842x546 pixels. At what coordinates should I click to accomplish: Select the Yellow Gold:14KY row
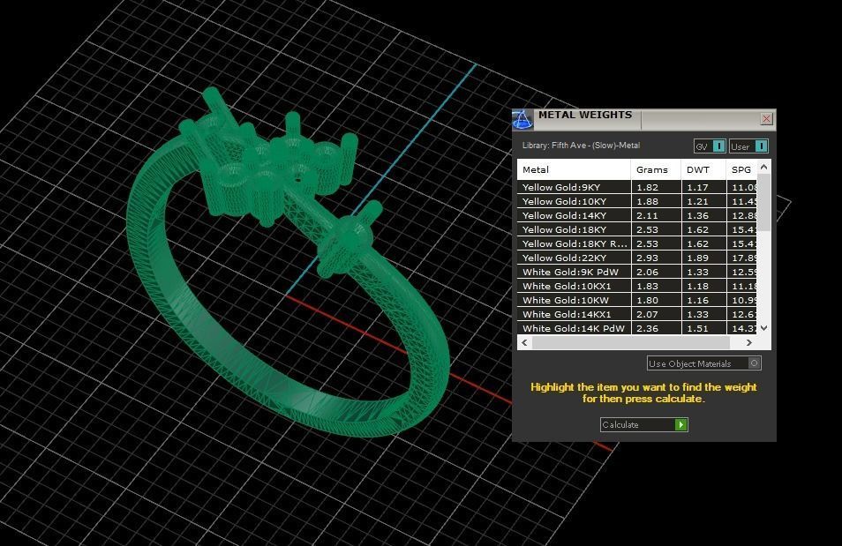[x=637, y=215]
